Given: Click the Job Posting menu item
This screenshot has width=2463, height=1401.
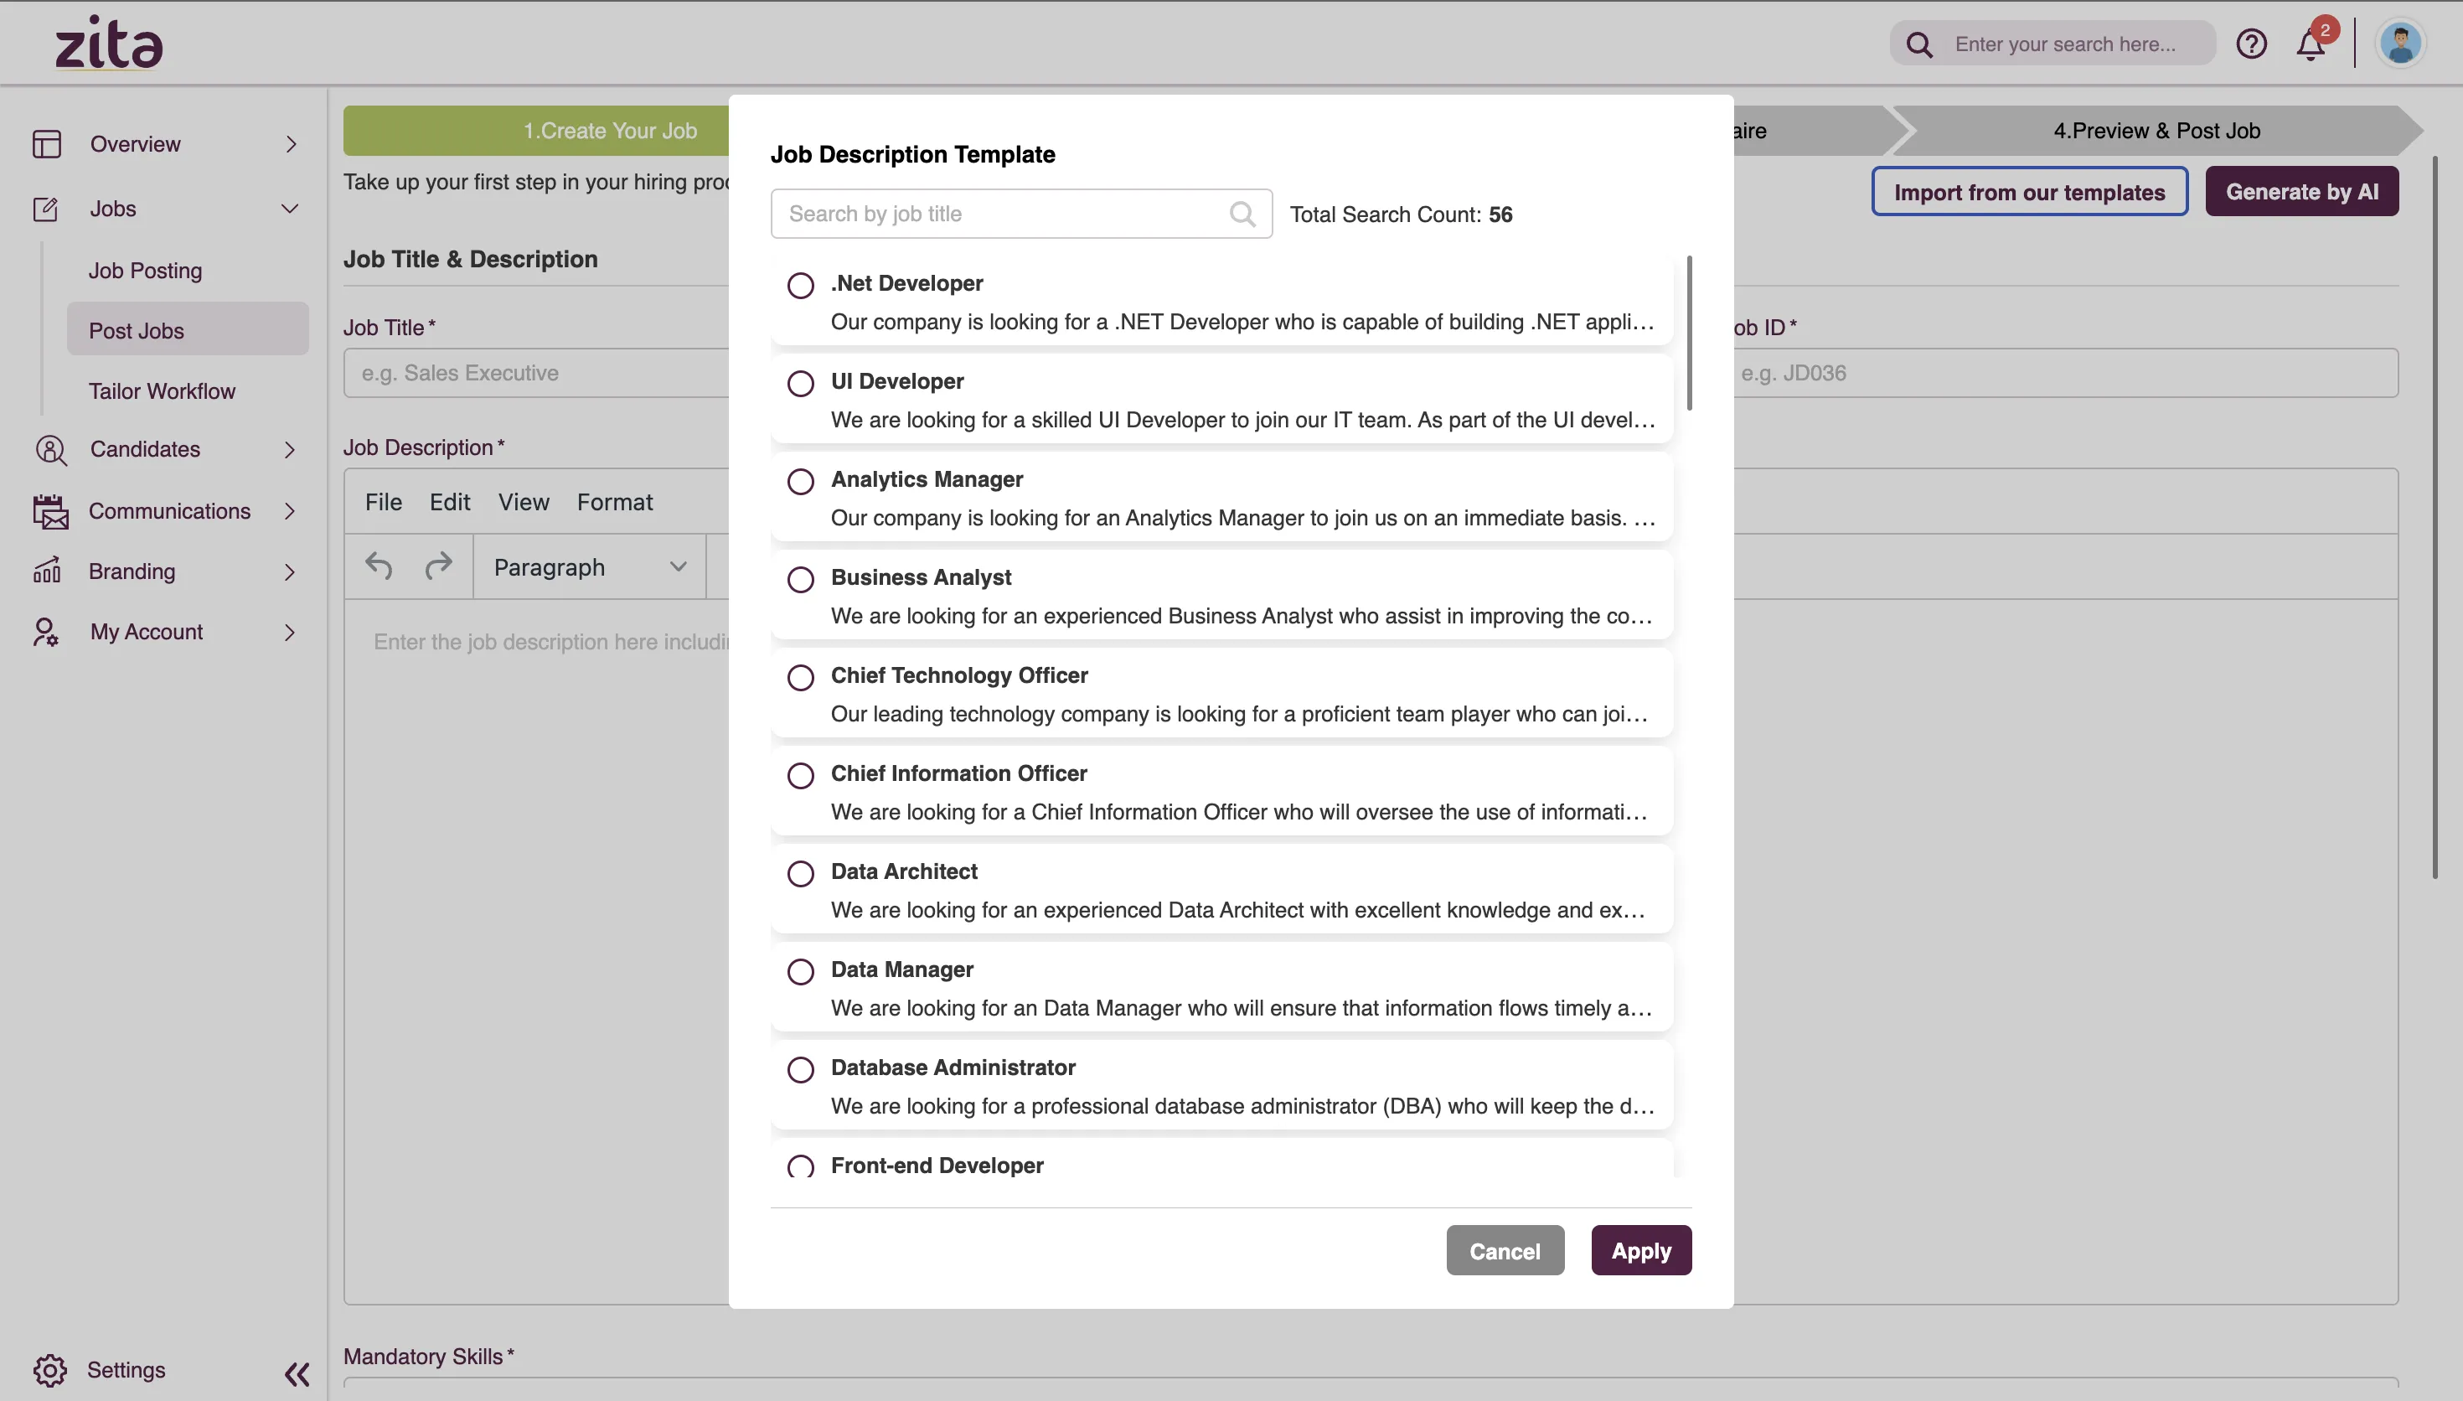Looking at the screenshot, I should point(146,271).
